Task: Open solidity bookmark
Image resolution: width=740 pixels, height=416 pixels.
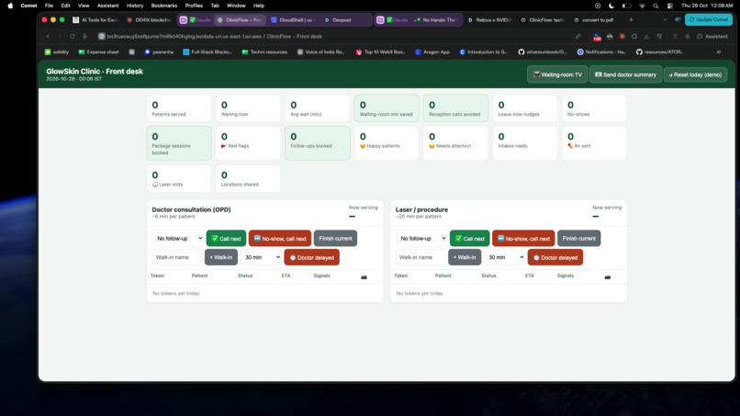Action: [x=57, y=52]
